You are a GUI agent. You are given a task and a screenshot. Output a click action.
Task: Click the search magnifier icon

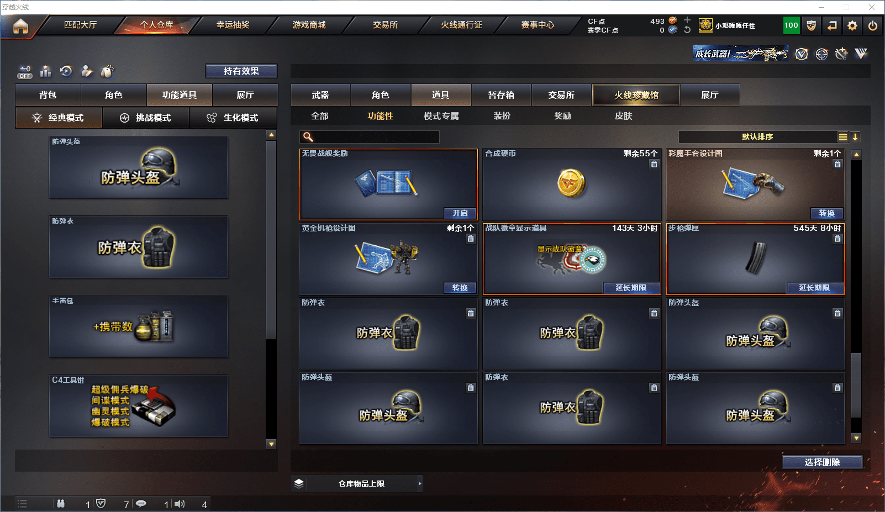[x=308, y=137]
